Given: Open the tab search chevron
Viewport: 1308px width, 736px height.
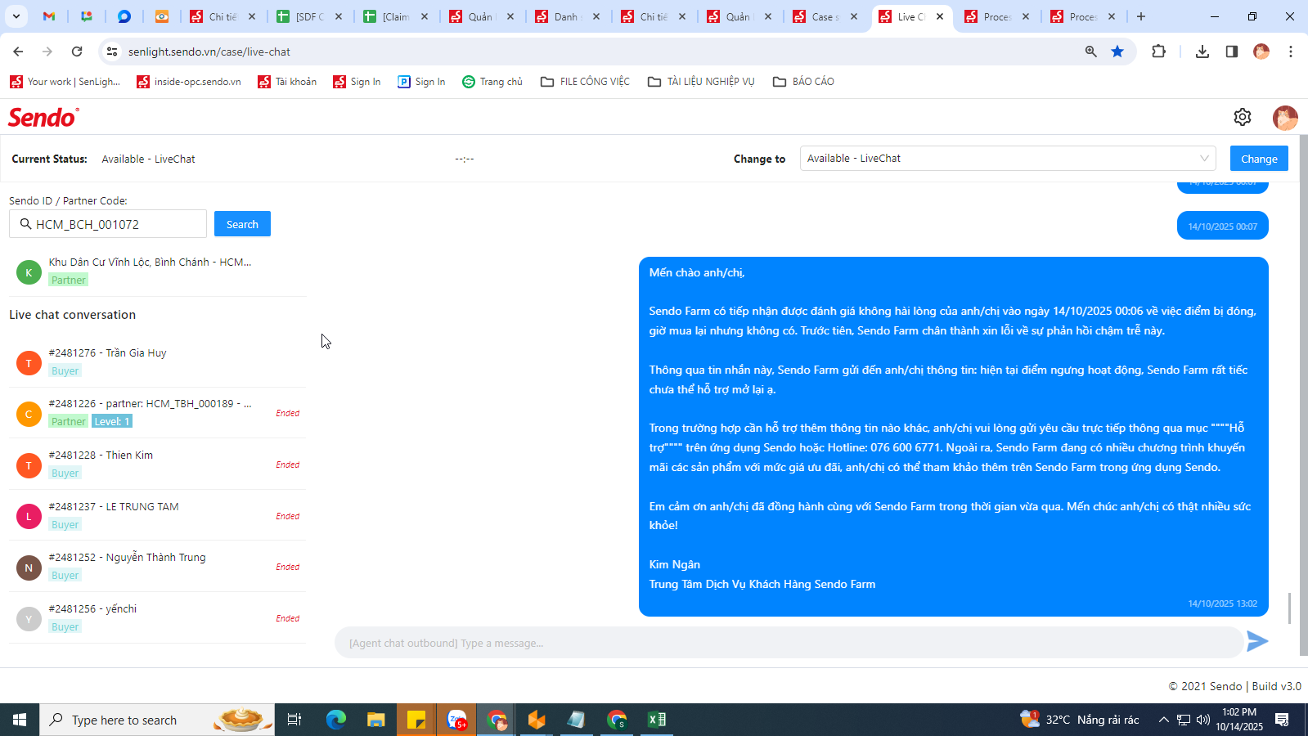Looking at the screenshot, I should point(16,16).
